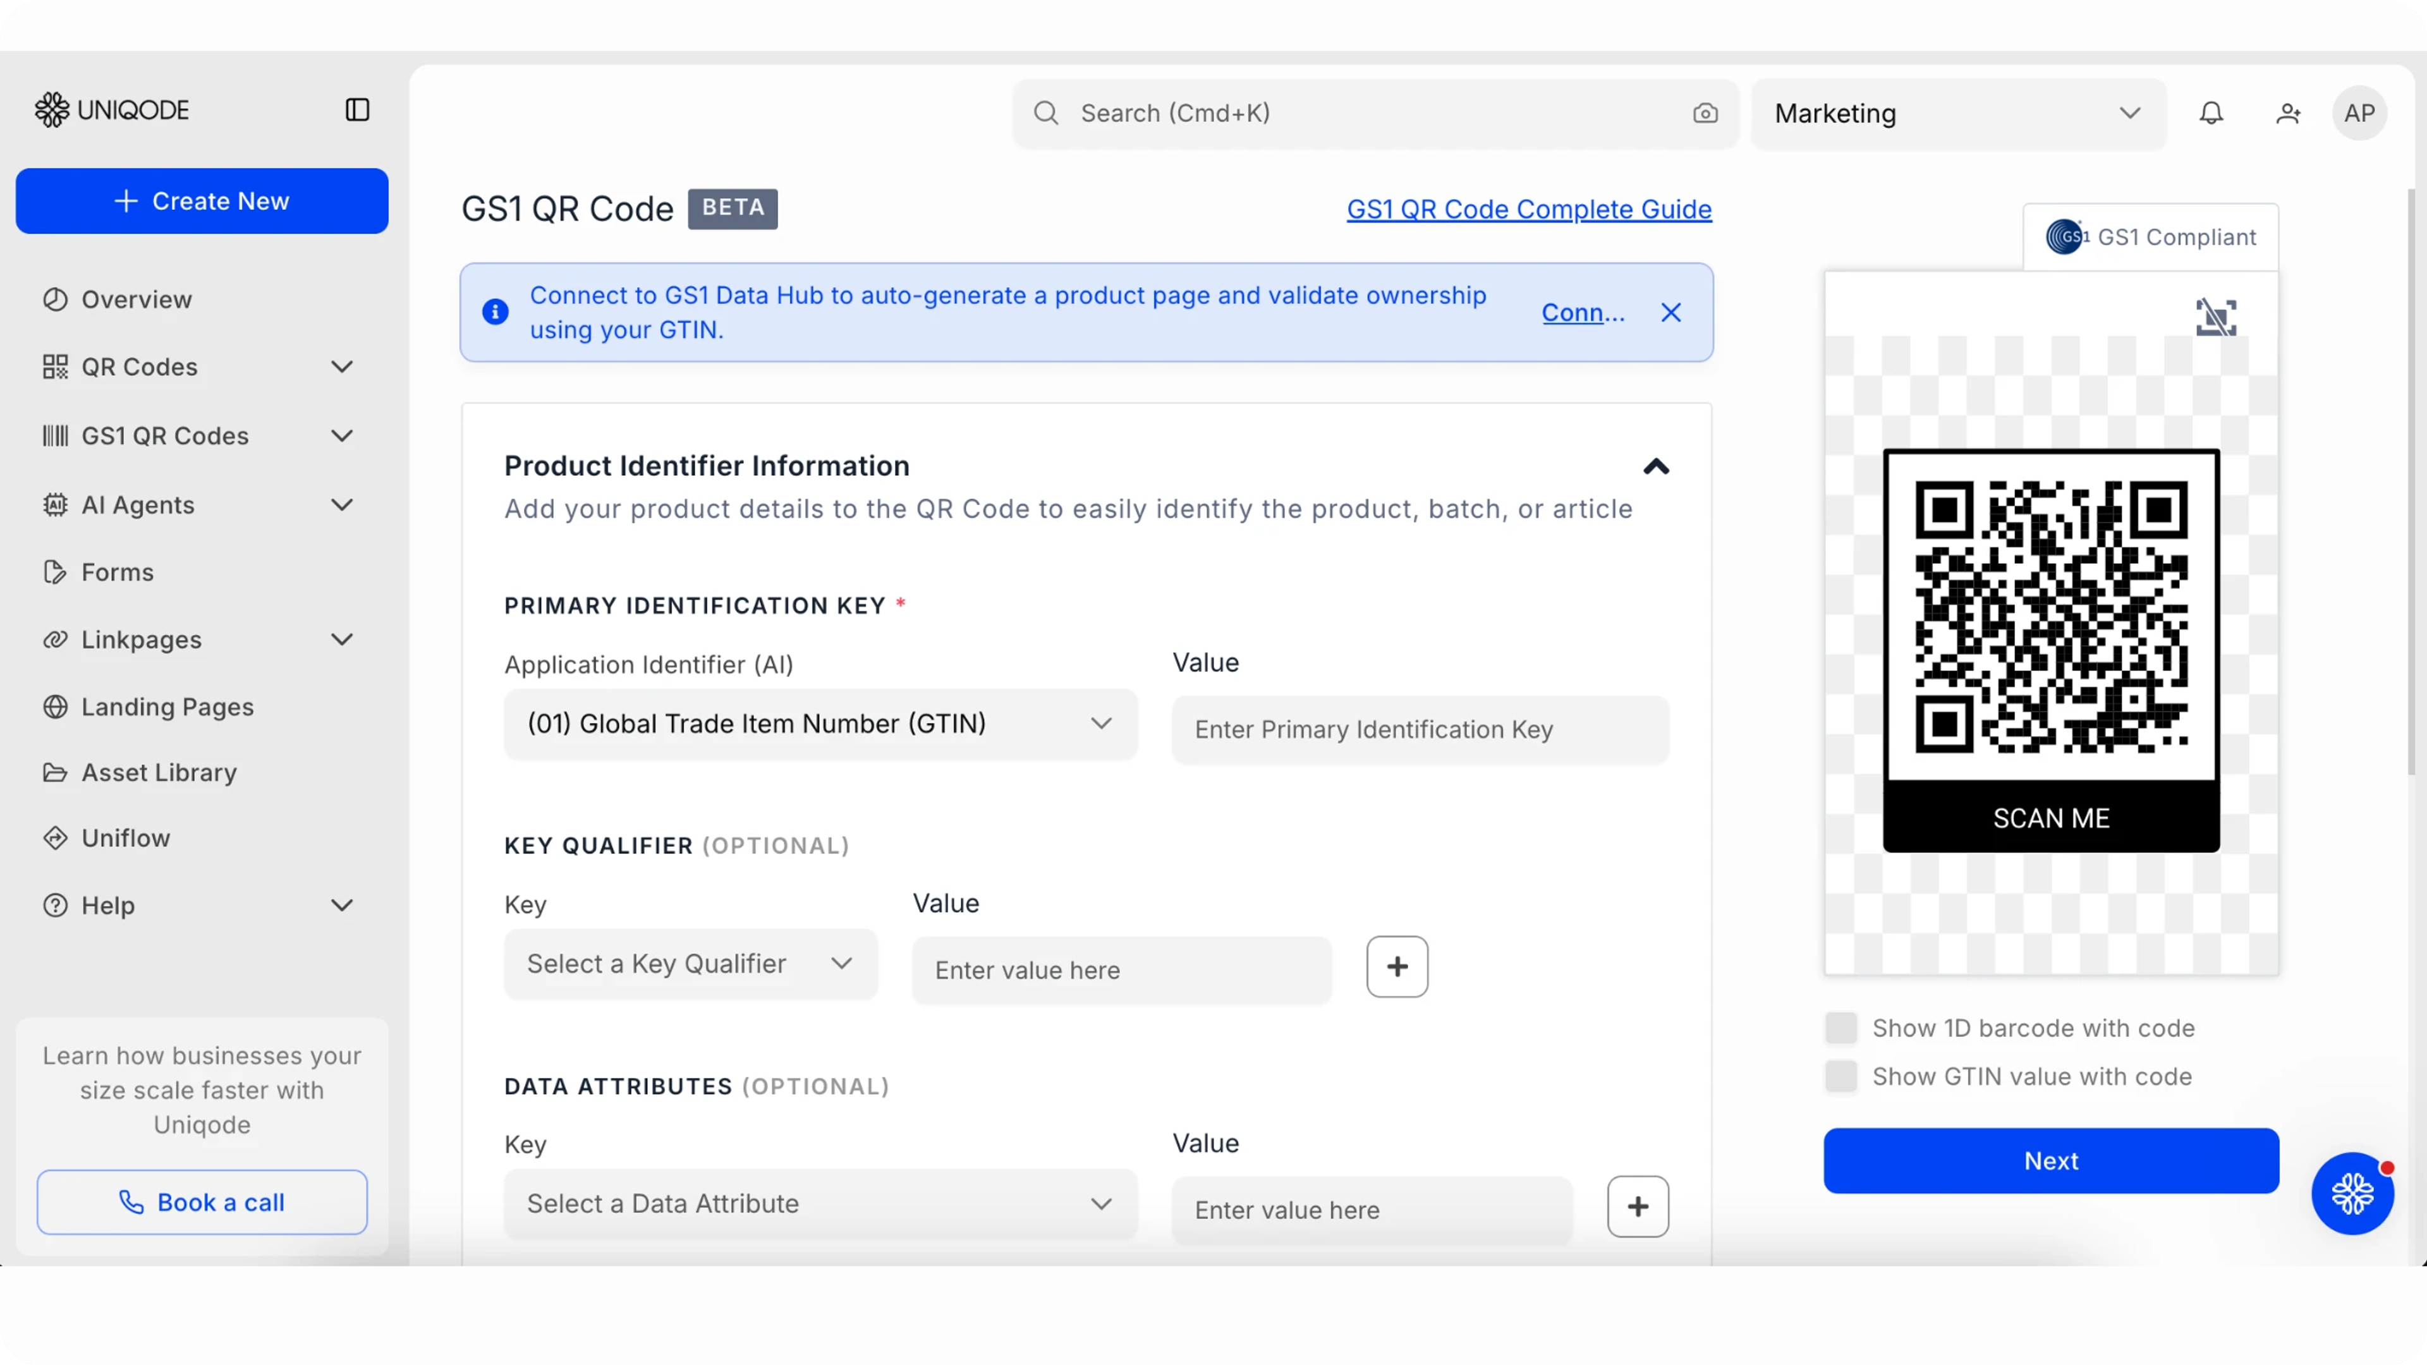Add a data attribute with plus button
This screenshot has width=2427, height=1365.
(x=1638, y=1207)
